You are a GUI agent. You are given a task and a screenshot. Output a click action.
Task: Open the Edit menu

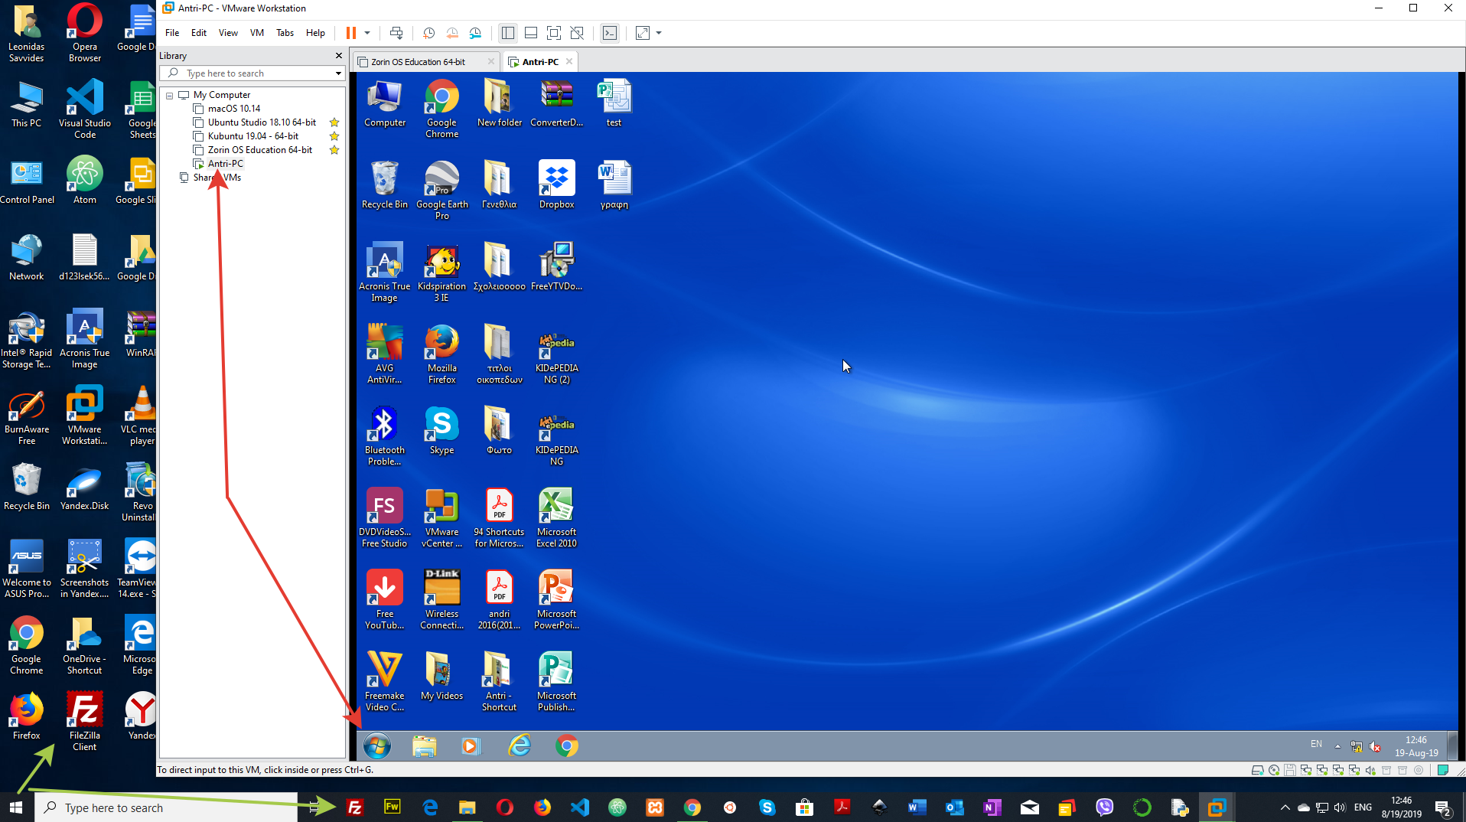coord(199,33)
